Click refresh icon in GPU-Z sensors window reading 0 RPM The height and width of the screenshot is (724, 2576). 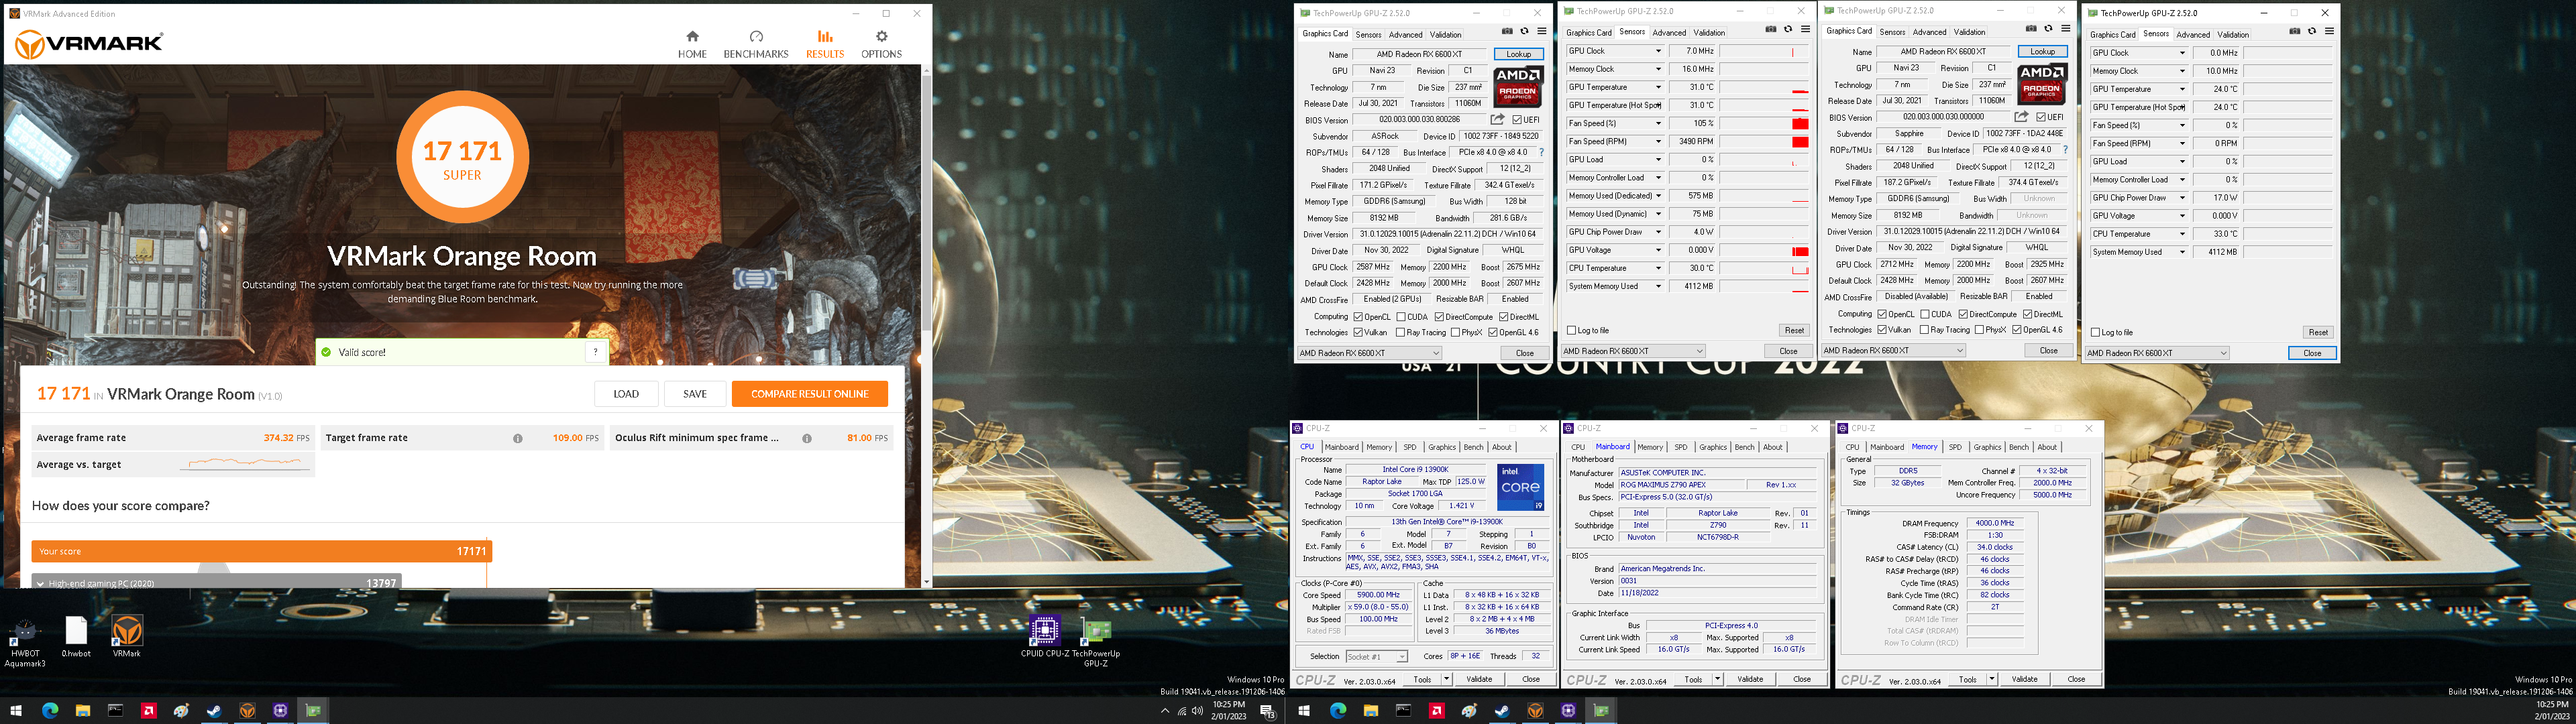2312,32
